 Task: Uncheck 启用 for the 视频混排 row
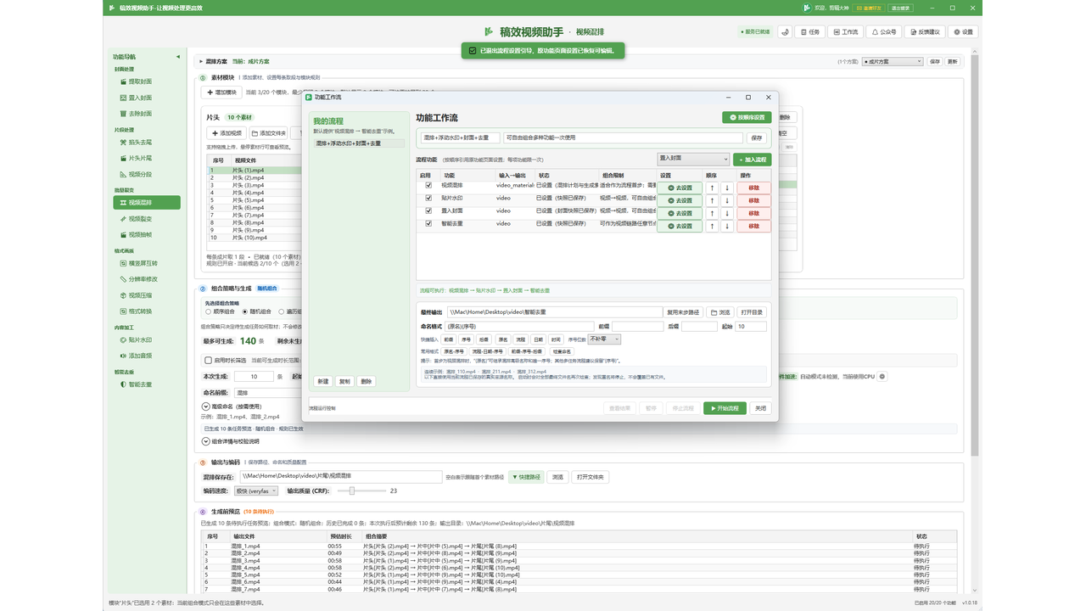[428, 185]
